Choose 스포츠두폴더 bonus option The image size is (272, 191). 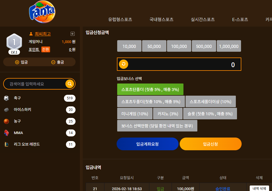point(151,101)
